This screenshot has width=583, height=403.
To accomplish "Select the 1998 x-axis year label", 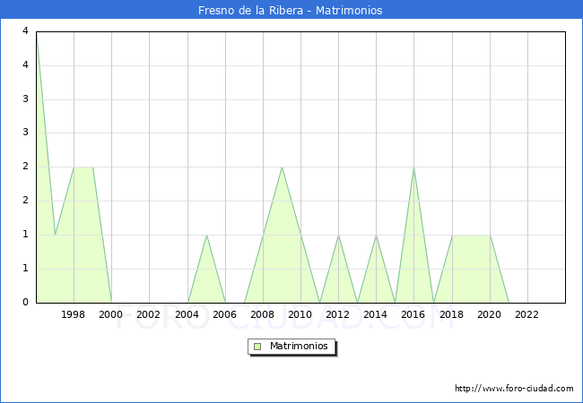I will pyautogui.click(x=74, y=314).
